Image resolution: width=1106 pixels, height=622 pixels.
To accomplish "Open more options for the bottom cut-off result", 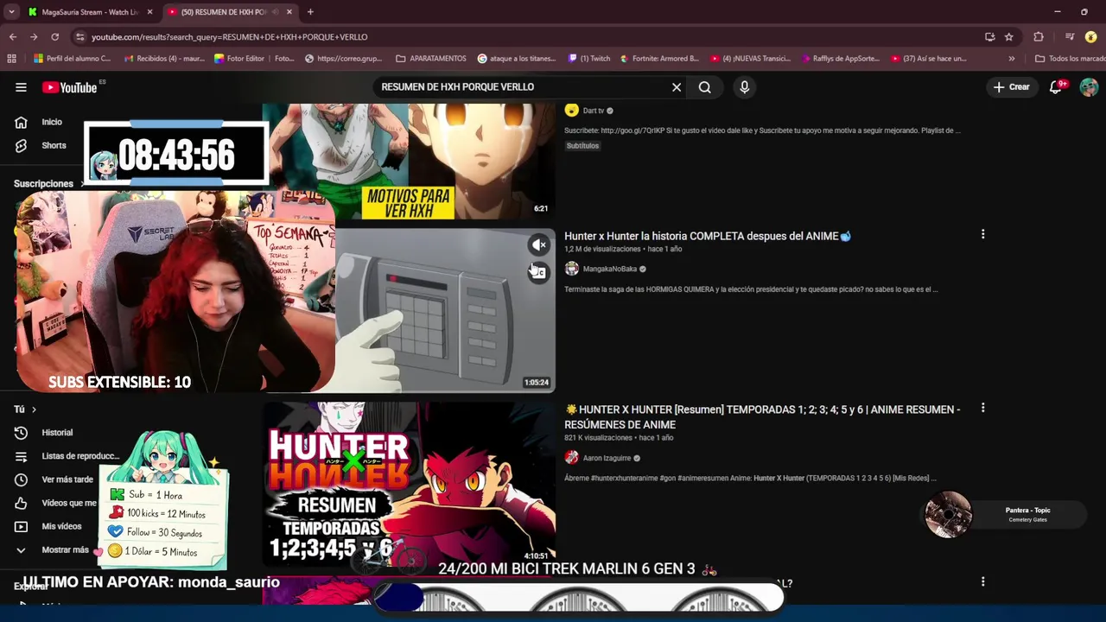I will point(982,582).
